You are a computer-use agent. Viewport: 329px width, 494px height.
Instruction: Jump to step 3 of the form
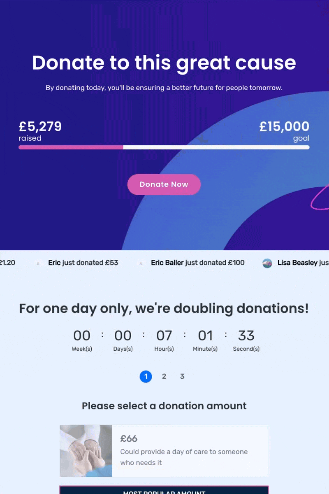tap(182, 376)
